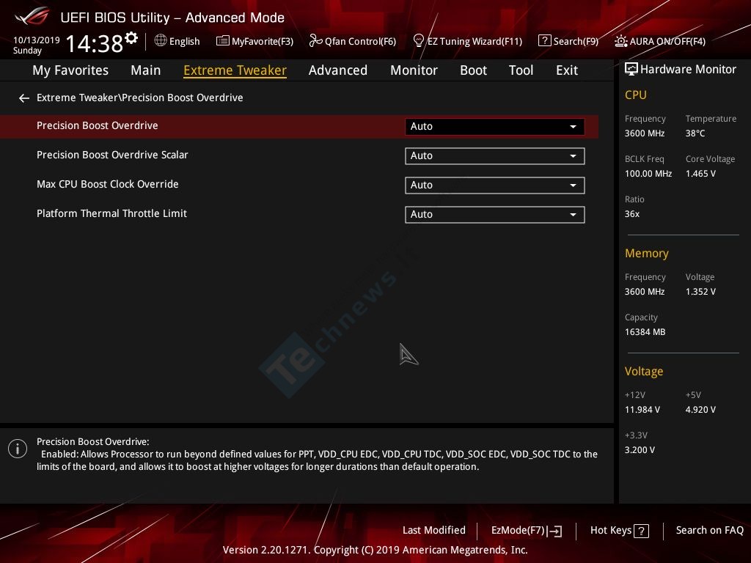
Task: Open Precision Boost Overdrive Scalar dropdown
Action: click(495, 156)
